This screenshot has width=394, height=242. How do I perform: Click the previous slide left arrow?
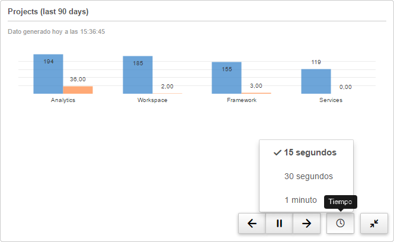pyautogui.click(x=252, y=224)
